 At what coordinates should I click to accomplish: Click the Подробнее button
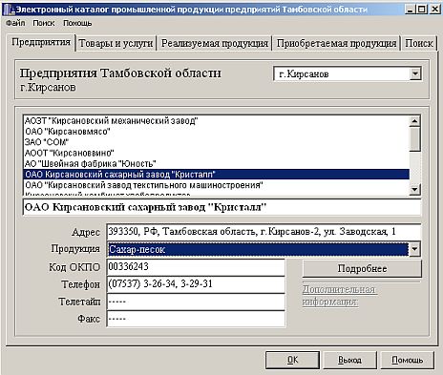(362, 269)
